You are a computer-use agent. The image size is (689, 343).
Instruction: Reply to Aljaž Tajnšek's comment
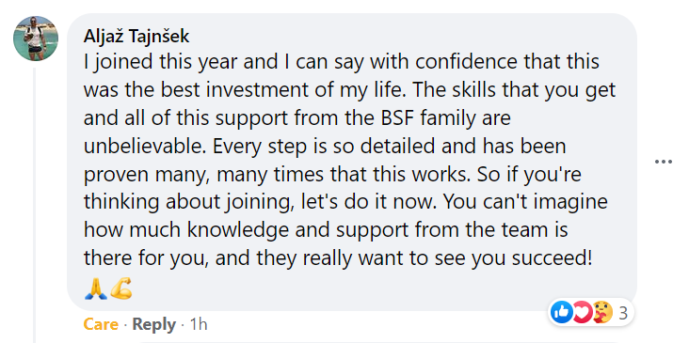click(x=153, y=324)
